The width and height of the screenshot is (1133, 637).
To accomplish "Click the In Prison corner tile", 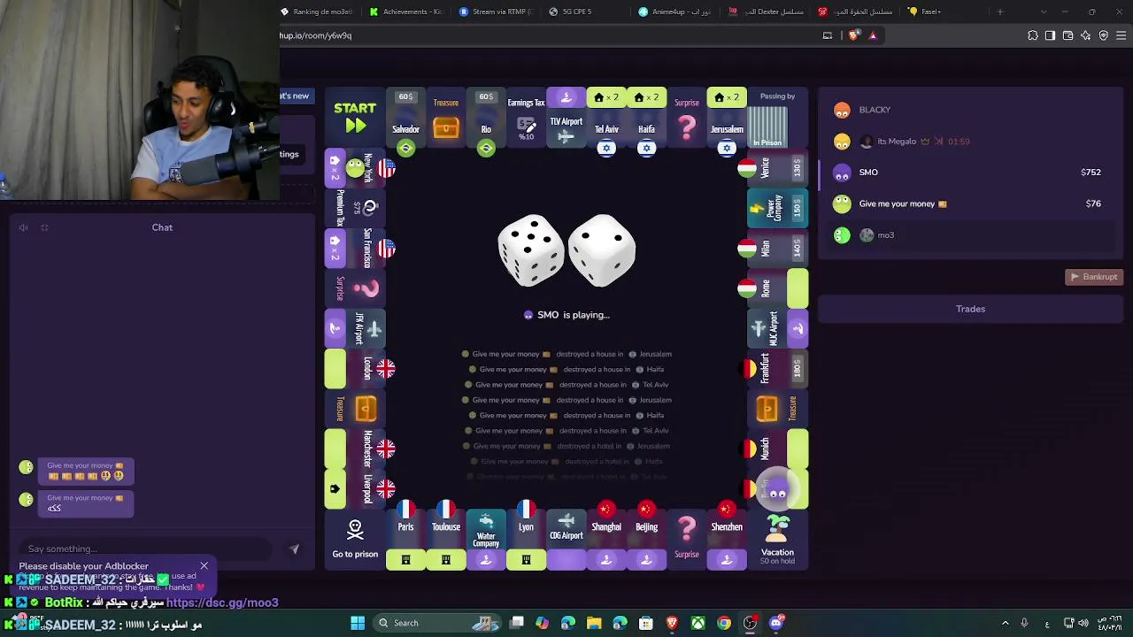I will 777,118.
